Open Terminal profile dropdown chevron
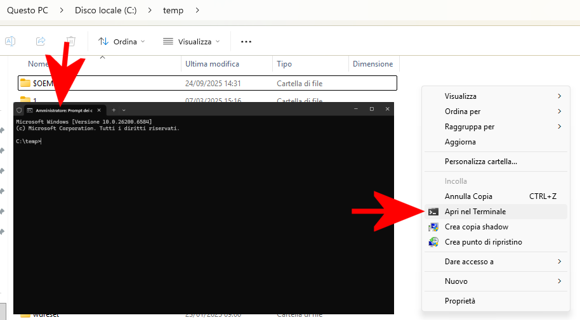580x320 pixels. (124, 110)
